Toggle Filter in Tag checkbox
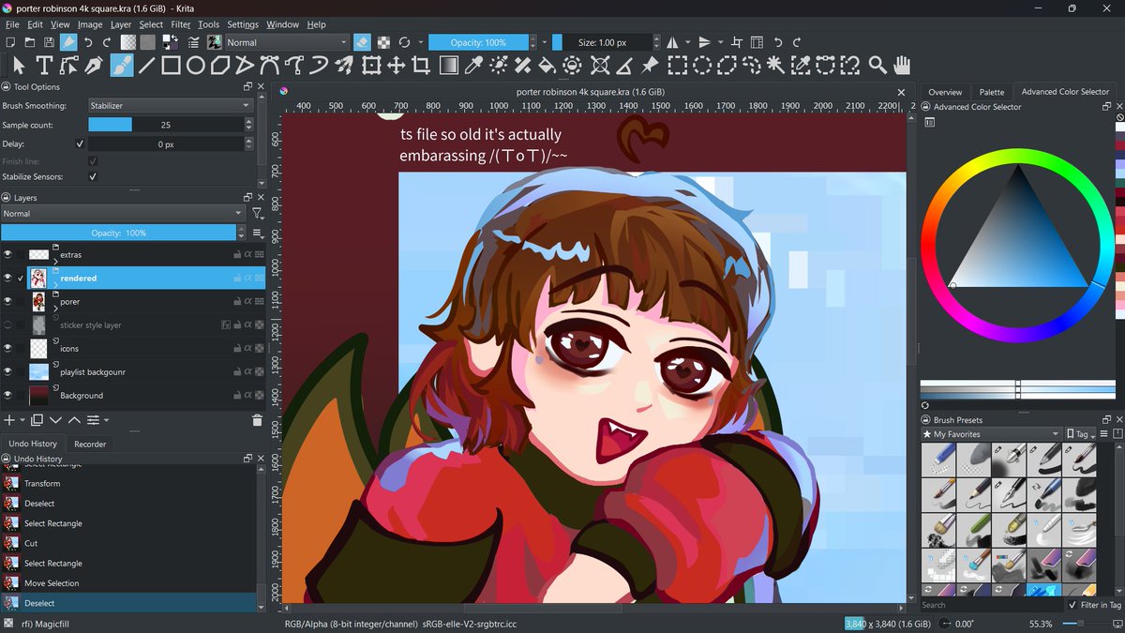Image resolution: width=1125 pixels, height=633 pixels. tap(1072, 605)
